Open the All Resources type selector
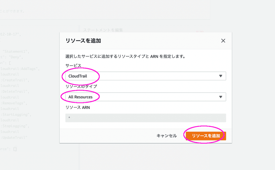The image size is (275, 170). click(145, 97)
